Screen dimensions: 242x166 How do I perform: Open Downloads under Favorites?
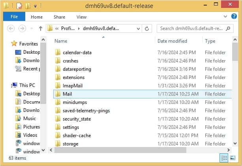click(x=28, y=60)
